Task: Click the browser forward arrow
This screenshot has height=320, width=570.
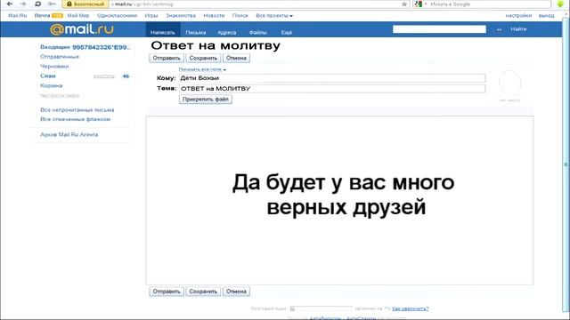Action: click(x=23, y=4)
